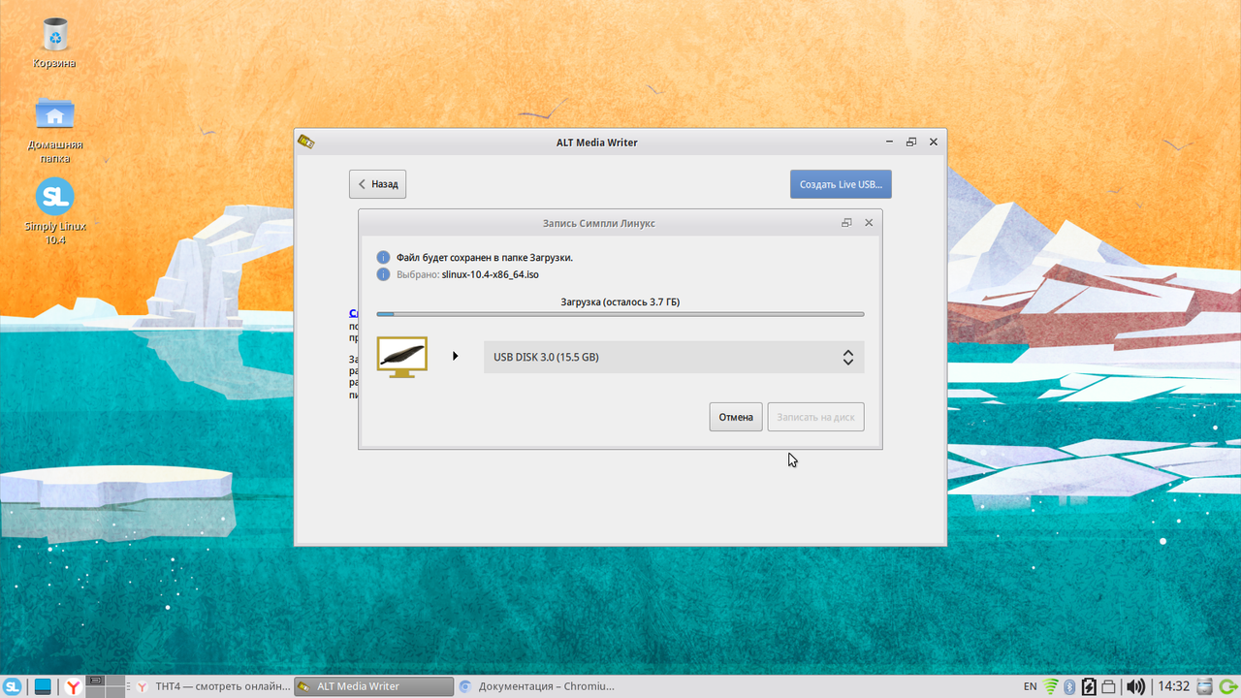Close the Запись Симпли Линукс dialog
1241x698 pixels.
pos(869,223)
